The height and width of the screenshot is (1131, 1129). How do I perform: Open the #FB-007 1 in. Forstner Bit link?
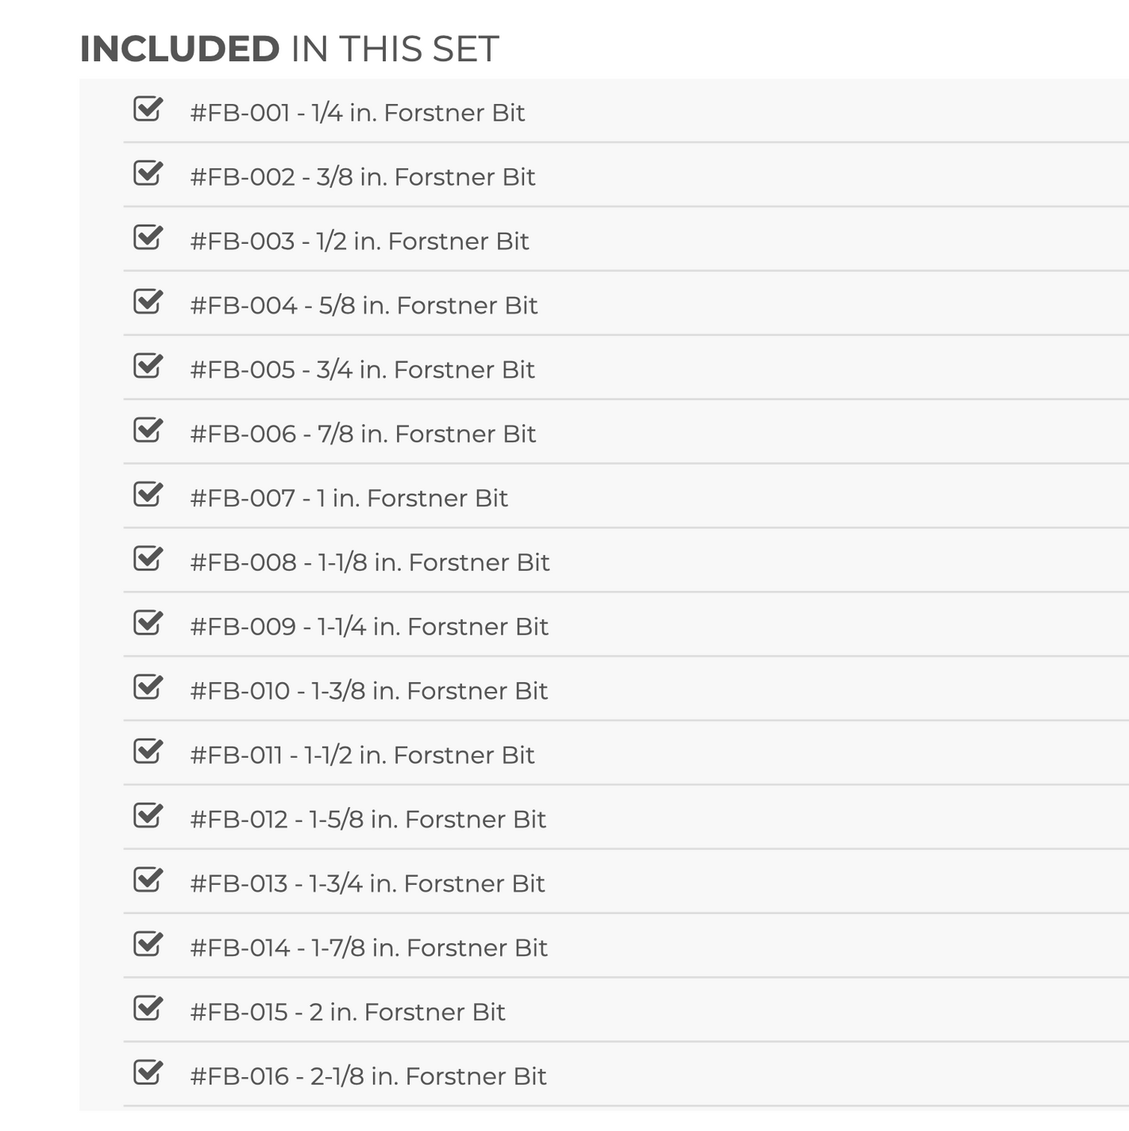[349, 498]
